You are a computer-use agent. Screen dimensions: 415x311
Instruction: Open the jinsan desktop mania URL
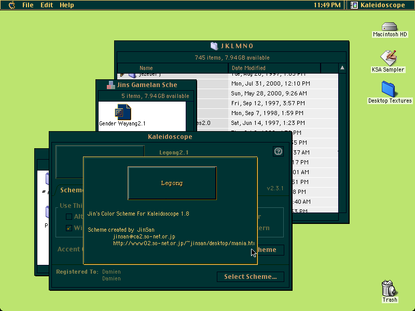[184, 243]
